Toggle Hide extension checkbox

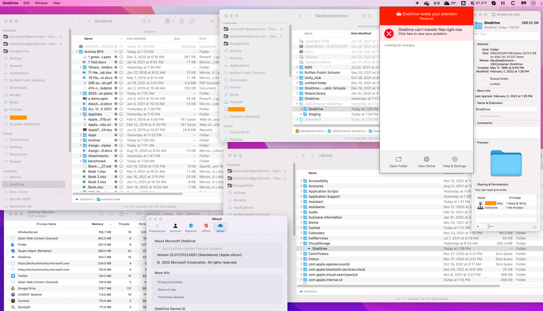tap(478, 117)
